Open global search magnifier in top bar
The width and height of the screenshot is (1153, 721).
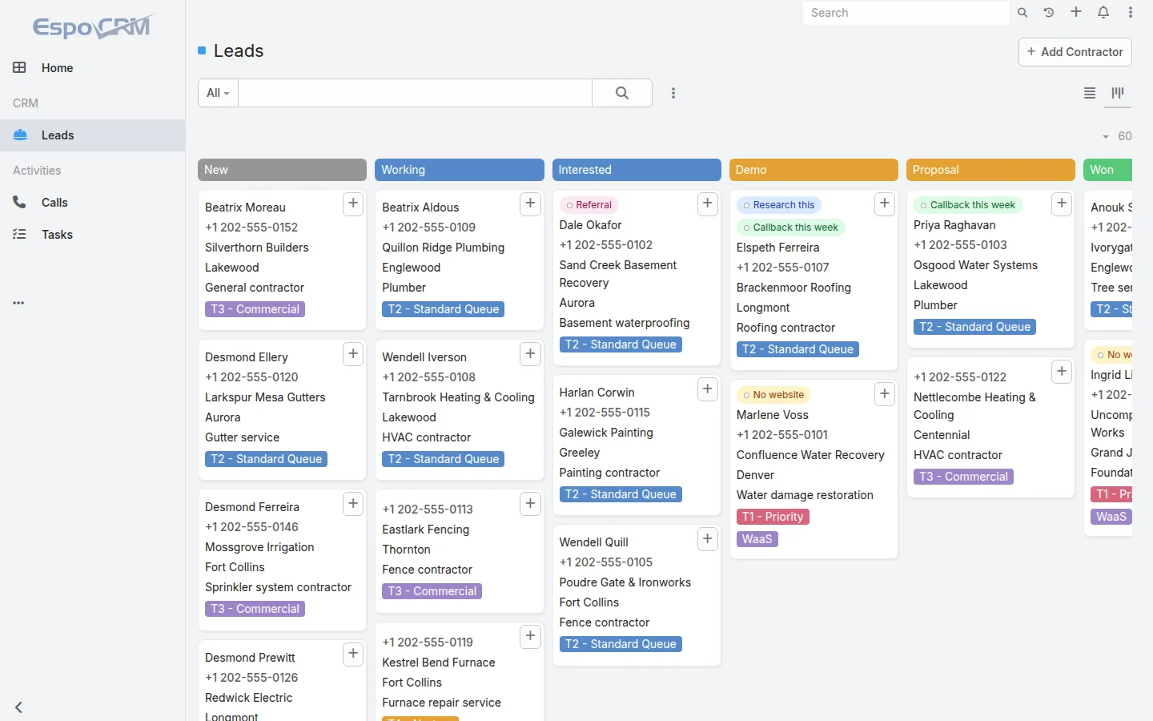[1022, 13]
